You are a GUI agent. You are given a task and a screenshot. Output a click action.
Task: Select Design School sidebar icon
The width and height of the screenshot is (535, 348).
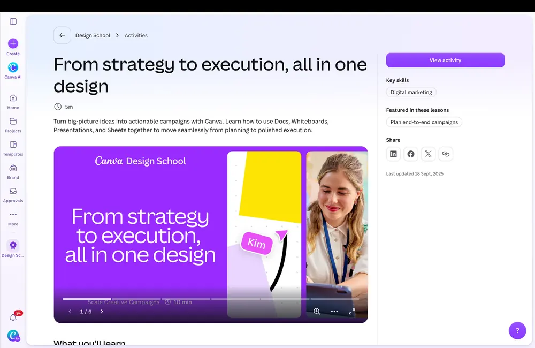(x=13, y=246)
